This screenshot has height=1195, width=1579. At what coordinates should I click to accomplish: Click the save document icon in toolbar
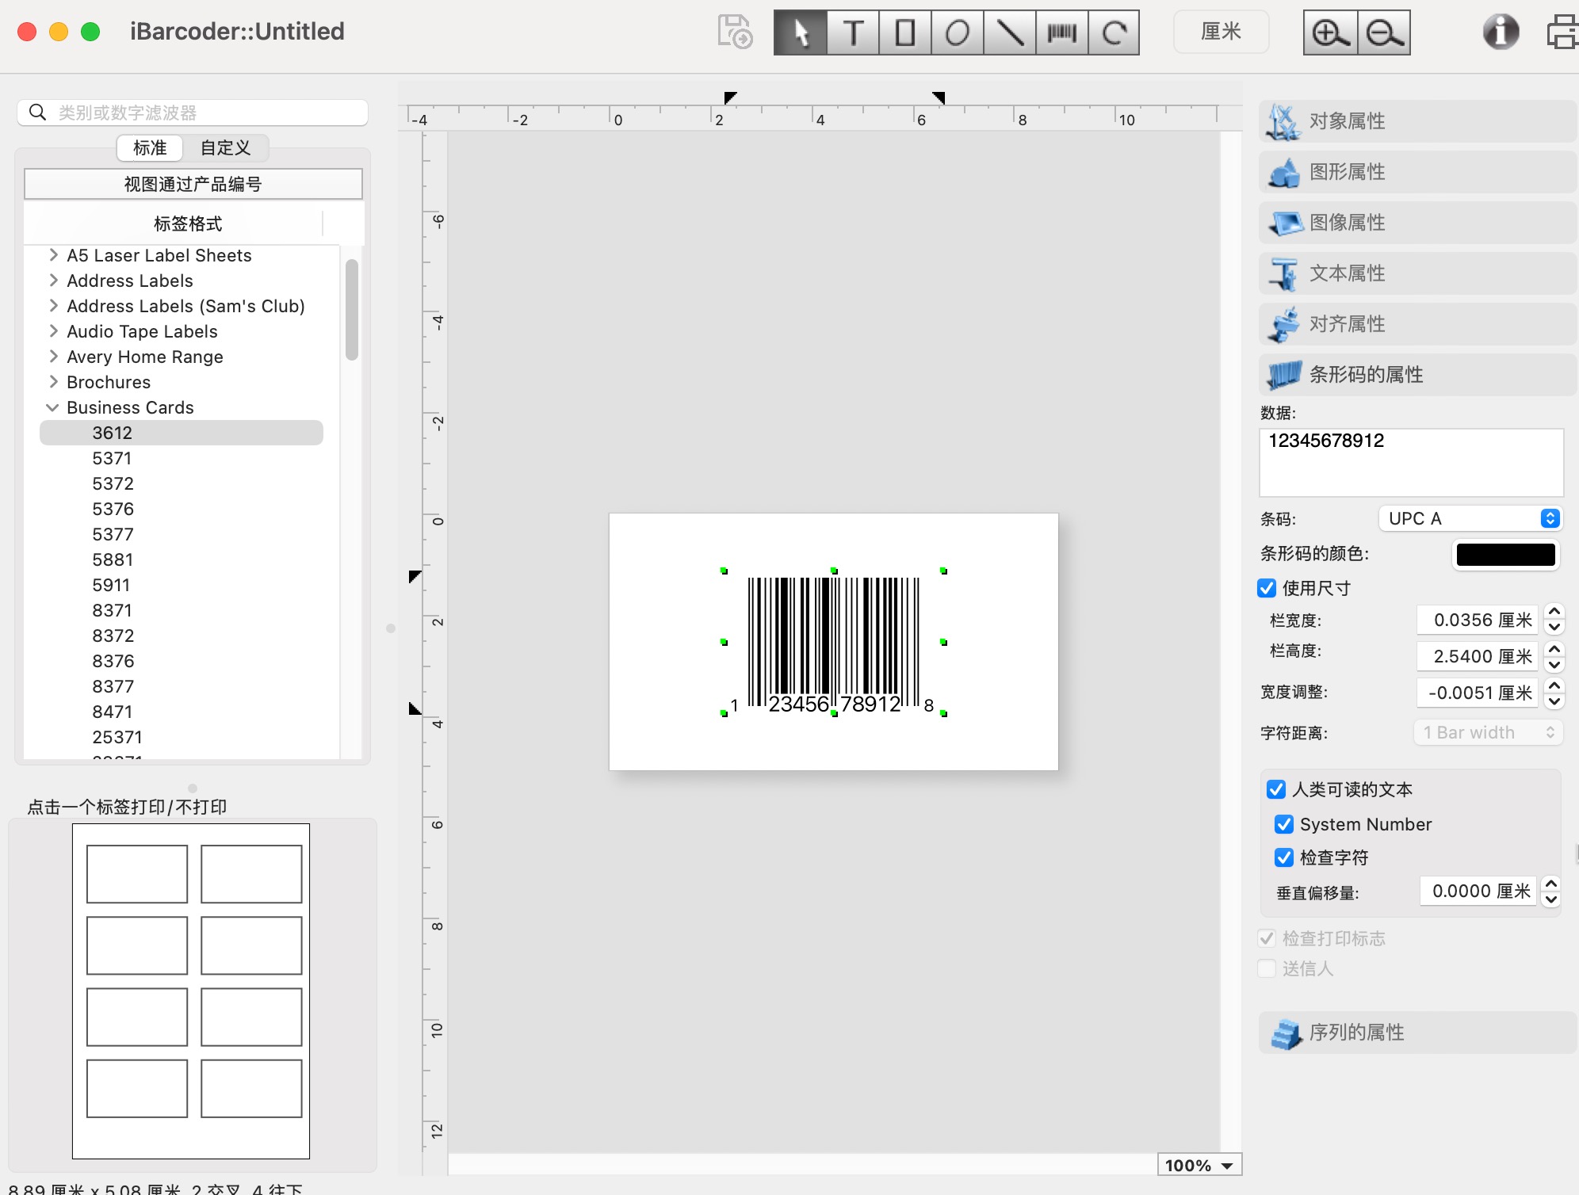tap(735, 32)
